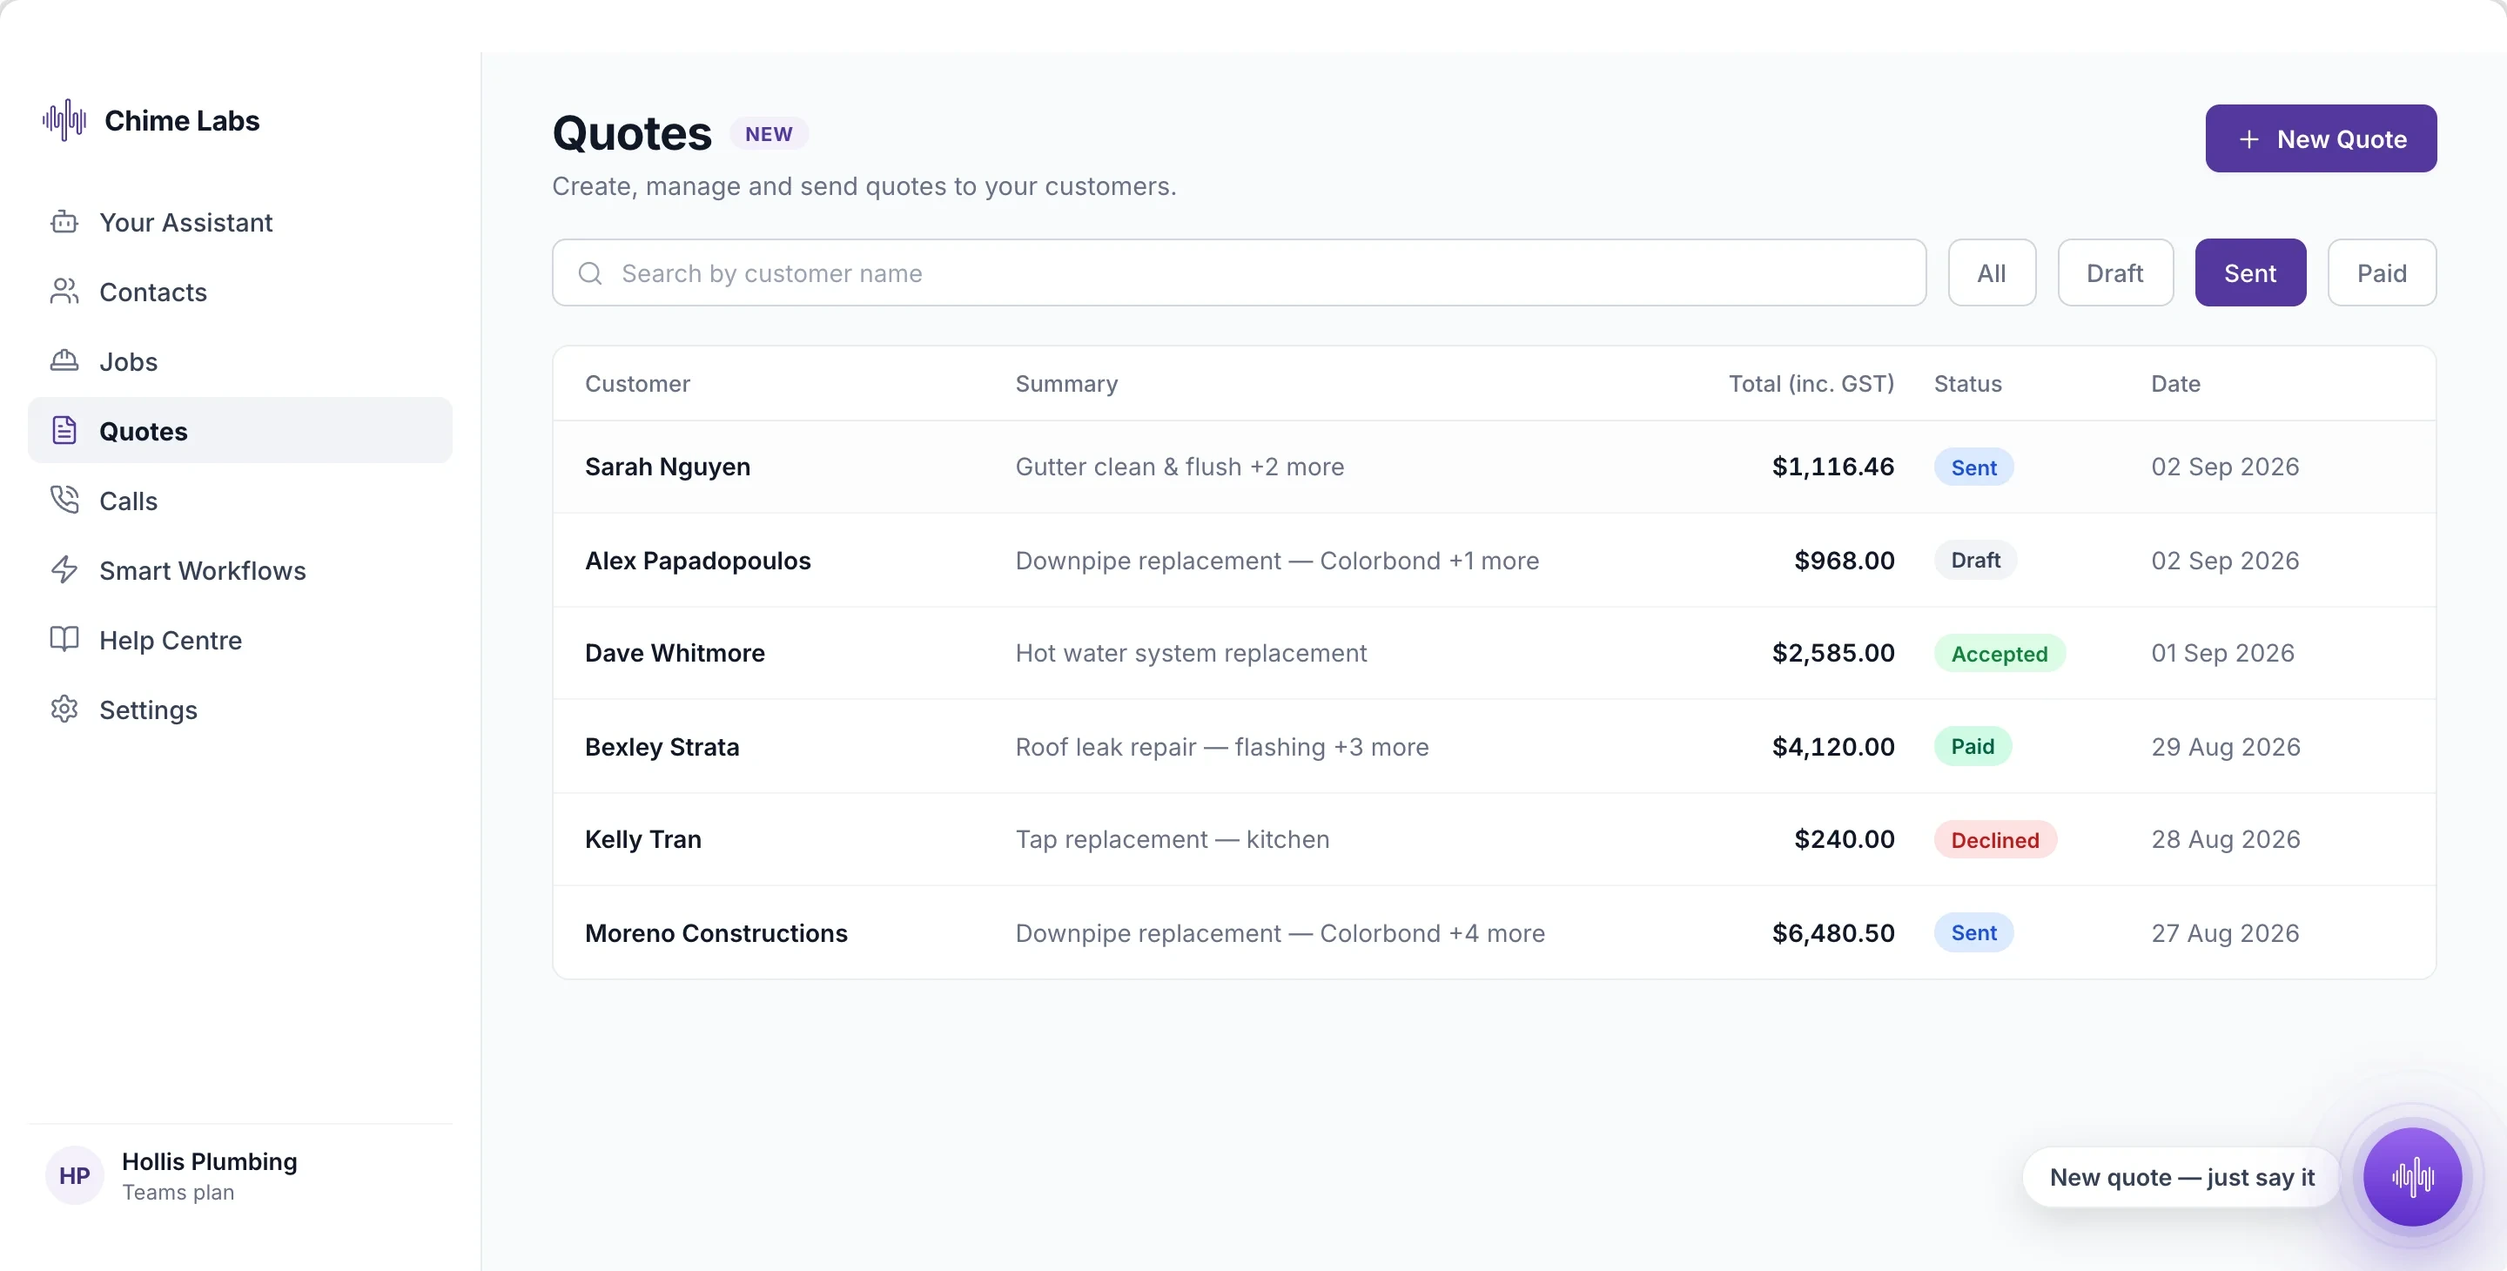
Task: Click the document icon beside Quotes
Action: [64, 431]
